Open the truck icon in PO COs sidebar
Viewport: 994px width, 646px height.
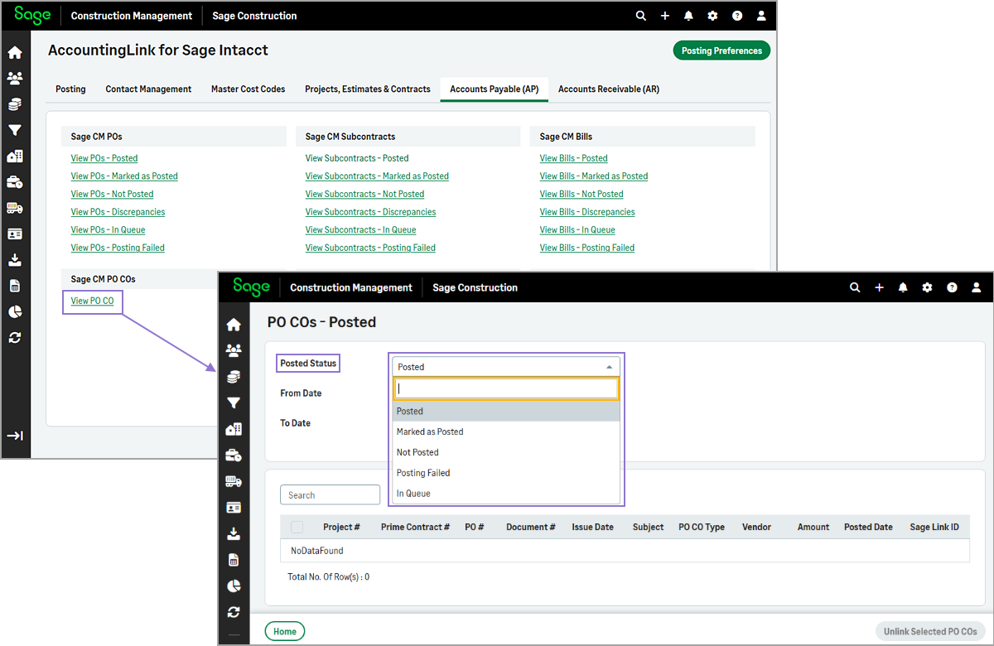point(234,481)
